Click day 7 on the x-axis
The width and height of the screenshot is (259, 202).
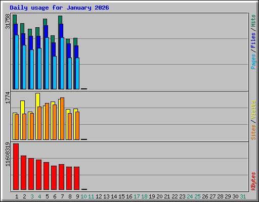[62, 196]
